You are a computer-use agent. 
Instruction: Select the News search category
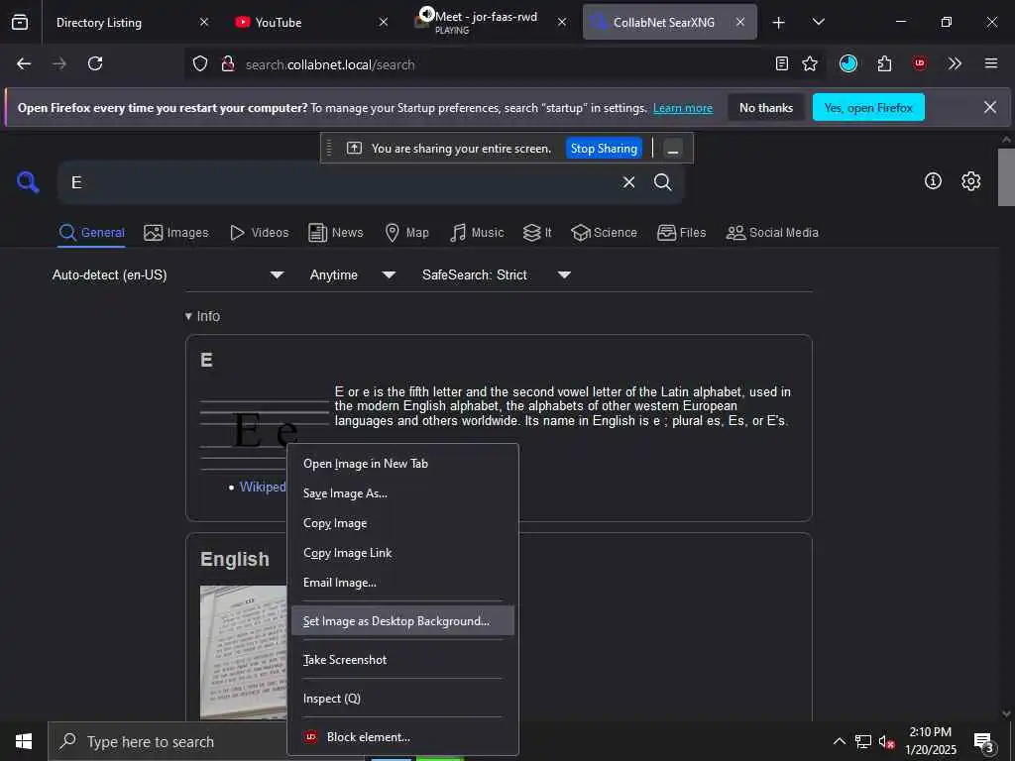click(x=335, y=233)
